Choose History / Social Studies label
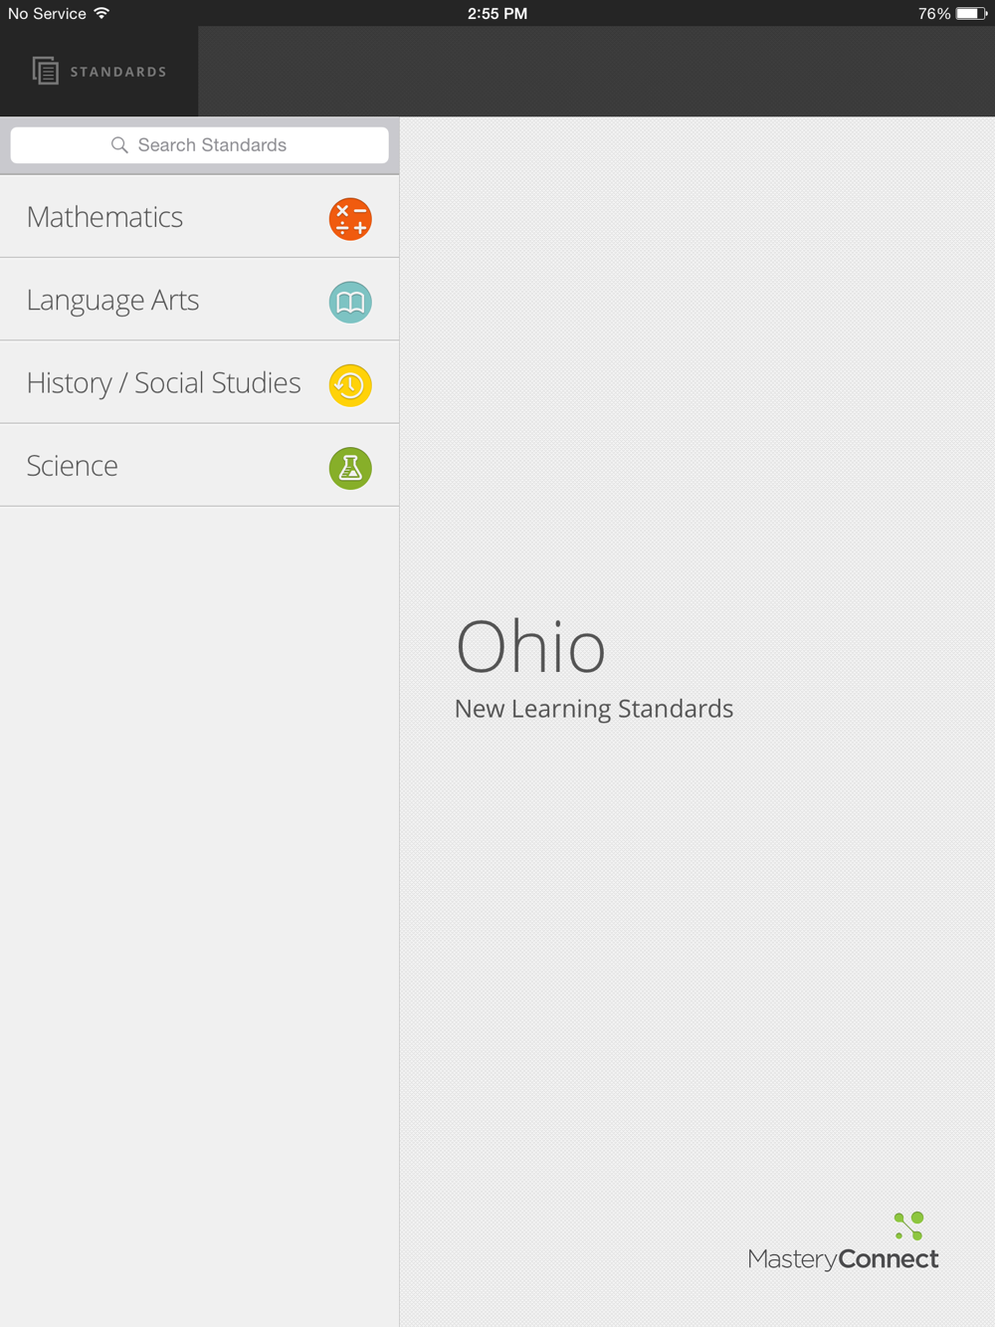Screen dimensions: 995x1327 [x=164, y=383]
